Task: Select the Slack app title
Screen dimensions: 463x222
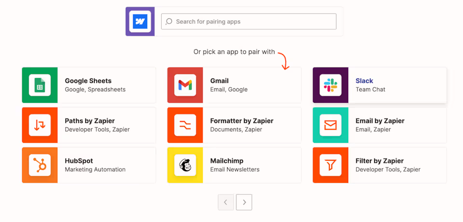Action: tap(365, 81)
